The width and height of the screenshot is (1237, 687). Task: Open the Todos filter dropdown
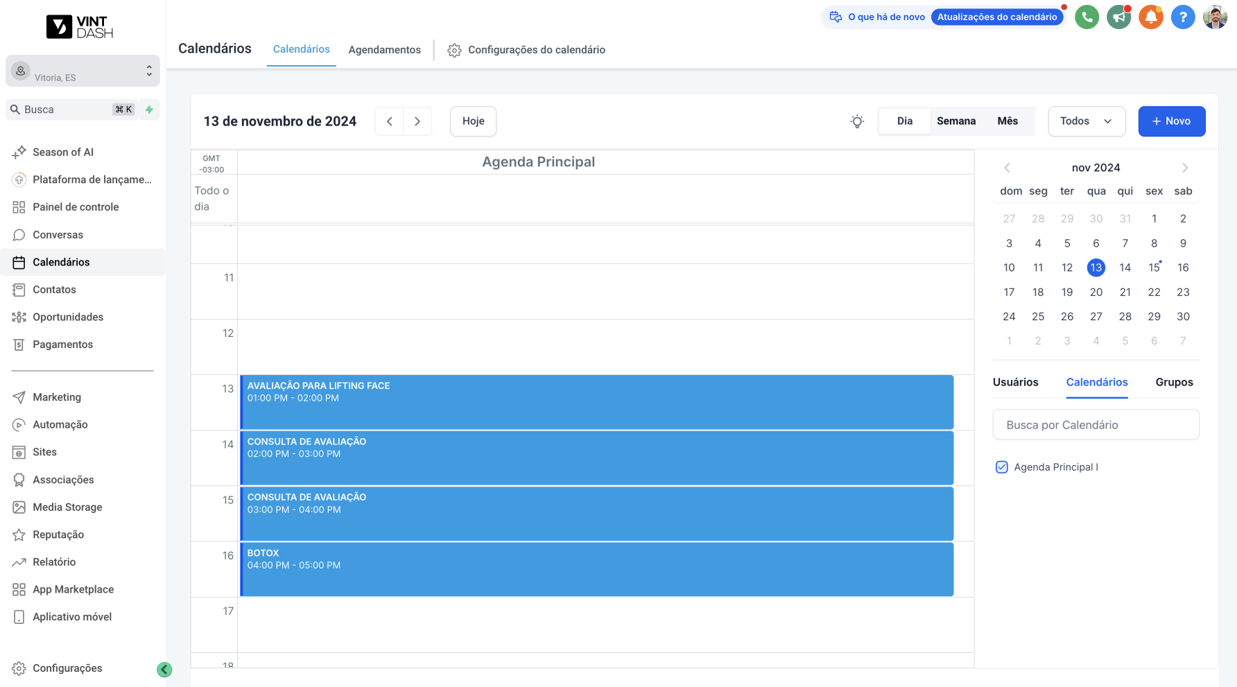[1085, 121]
